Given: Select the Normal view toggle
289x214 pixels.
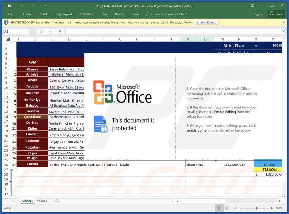Looking at the screenshot, I should coord(219,208).
